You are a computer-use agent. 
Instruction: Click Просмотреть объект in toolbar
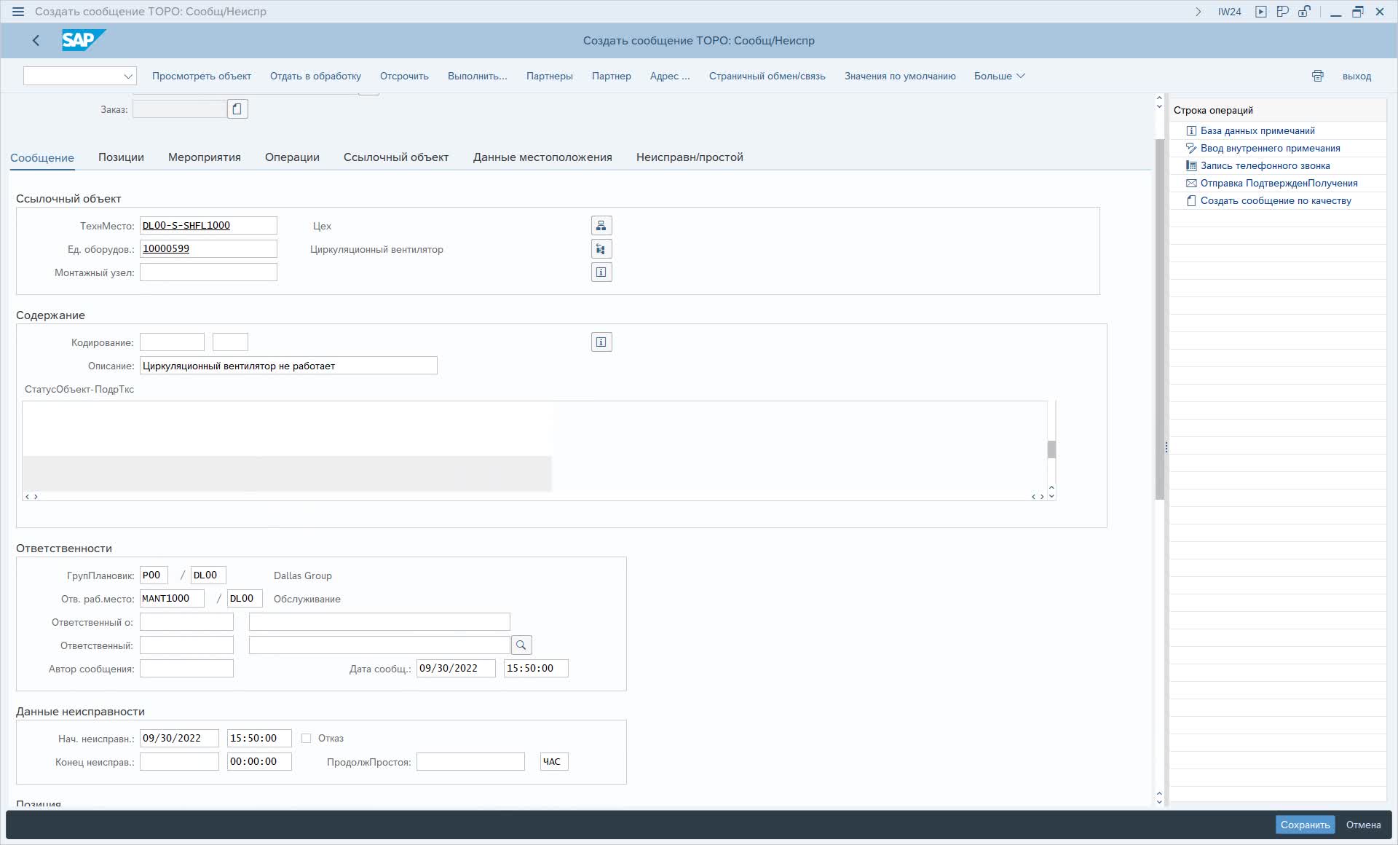tap(202, 76)
